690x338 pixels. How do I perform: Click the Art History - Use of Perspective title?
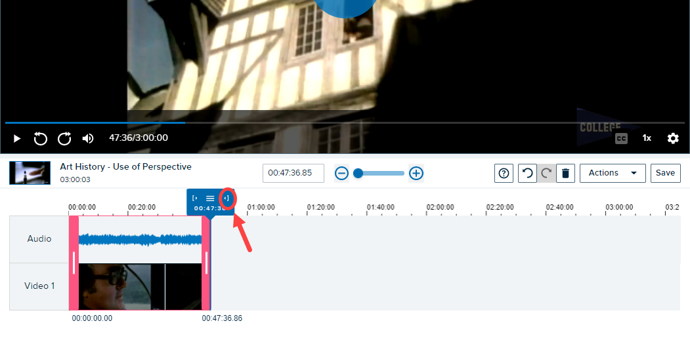126,167
